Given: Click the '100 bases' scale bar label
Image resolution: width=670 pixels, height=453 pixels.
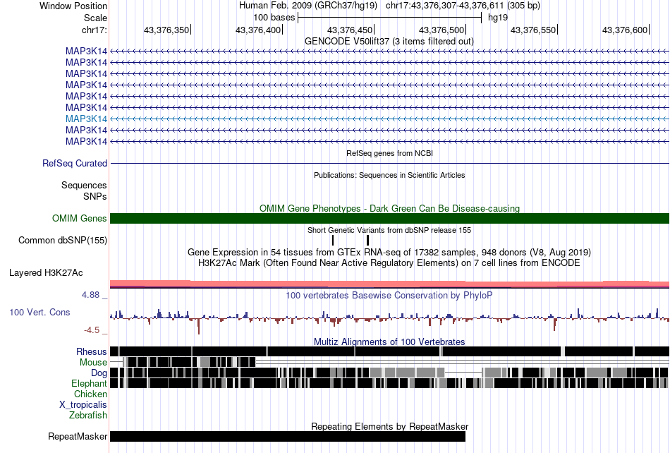Looking at the screenshot, I should pos(274,18).
